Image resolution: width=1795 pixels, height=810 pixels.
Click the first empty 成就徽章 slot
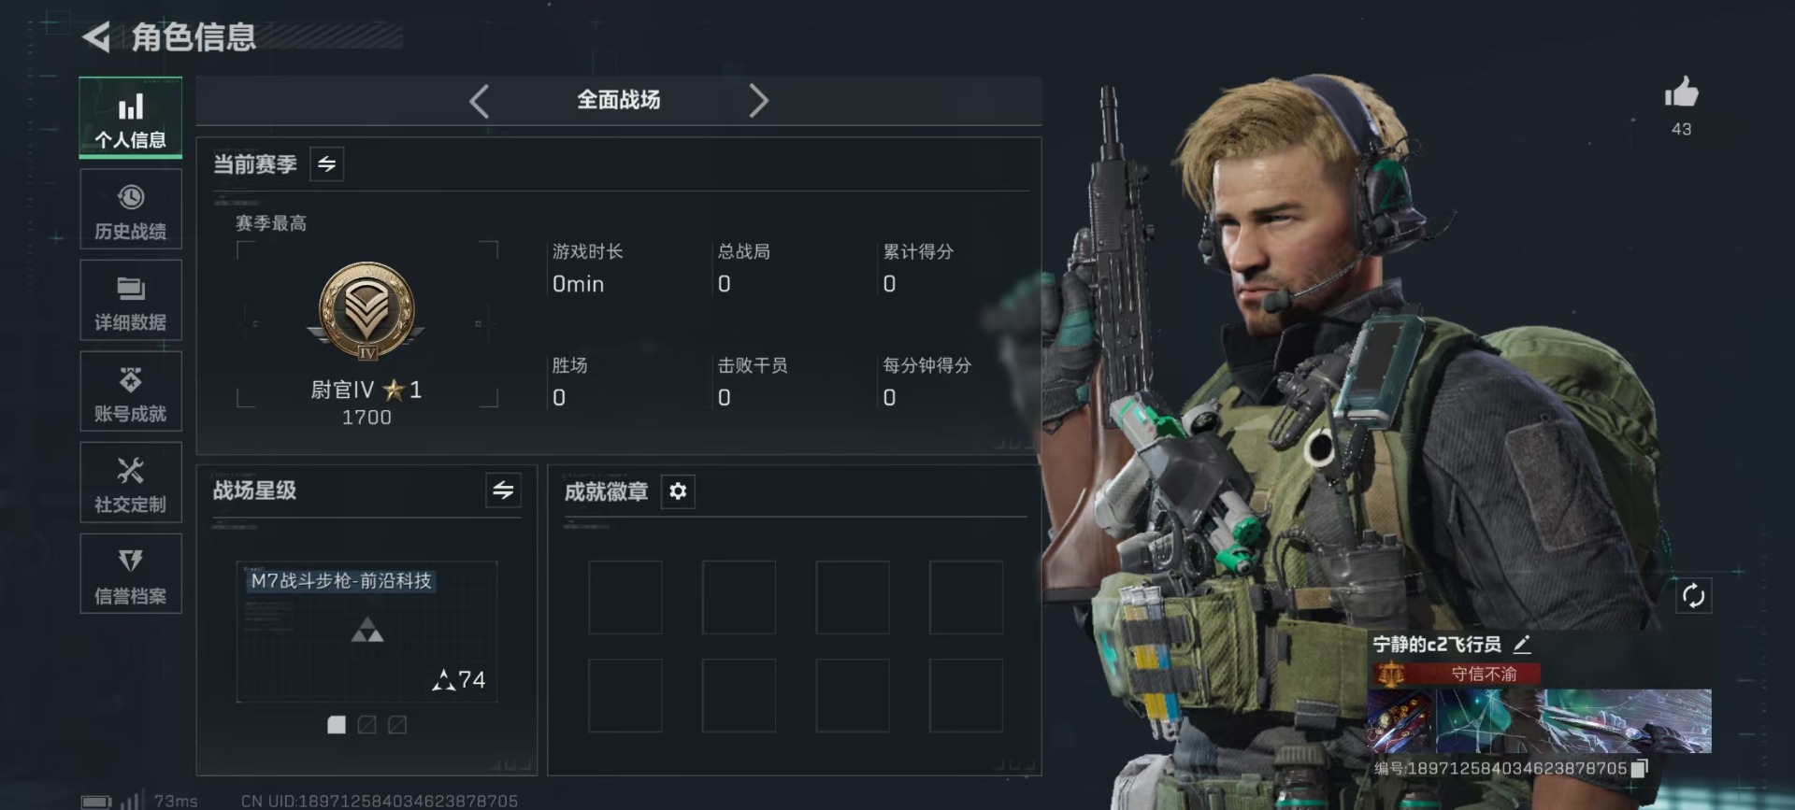coord(625,598)
